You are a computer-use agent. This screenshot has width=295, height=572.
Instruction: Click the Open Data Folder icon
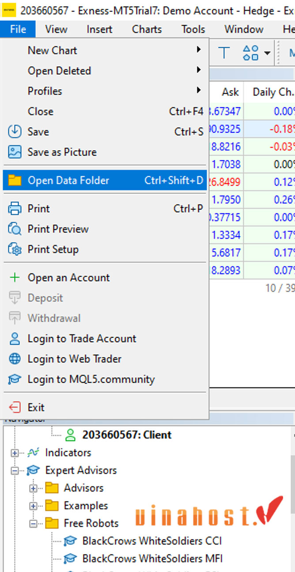pos(15,180)
